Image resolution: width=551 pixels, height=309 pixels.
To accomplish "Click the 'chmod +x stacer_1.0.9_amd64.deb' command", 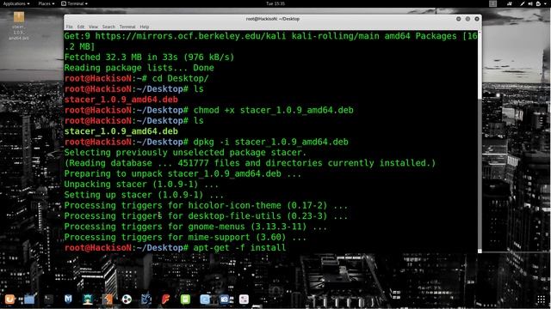I will (x=274, y=110).
